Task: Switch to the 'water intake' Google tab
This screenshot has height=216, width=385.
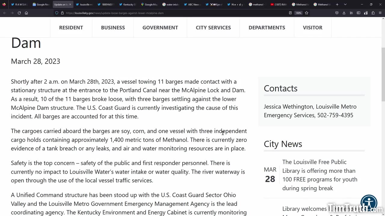Action: [171, 4]
